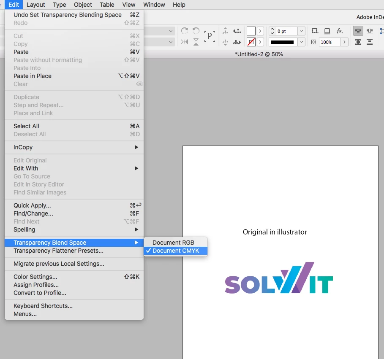Expand the InCopy submenu
The image size is (384, 359).
point(74,147)
